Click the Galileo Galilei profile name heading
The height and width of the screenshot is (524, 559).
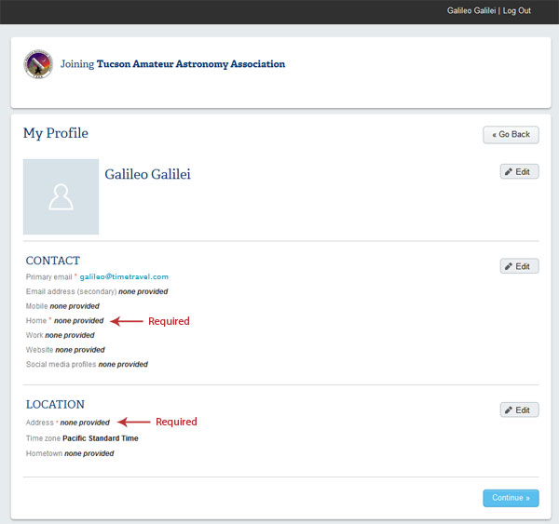click(x=147, y=174)
